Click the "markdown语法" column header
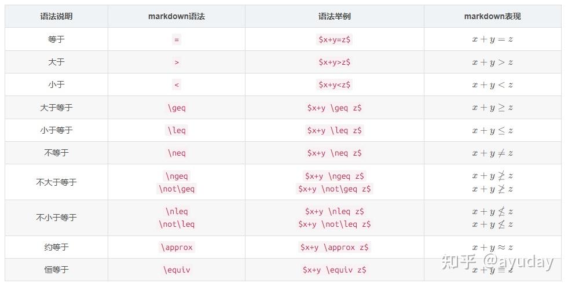 [x=176, y=16]
